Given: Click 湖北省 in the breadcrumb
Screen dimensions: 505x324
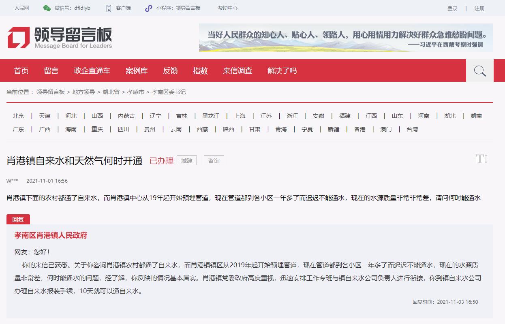Looking at the screenshot, I should (x=111, y=92).
